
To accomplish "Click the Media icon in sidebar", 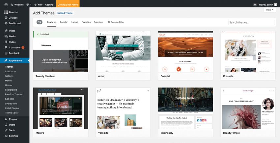I will [x=6, y=36].
